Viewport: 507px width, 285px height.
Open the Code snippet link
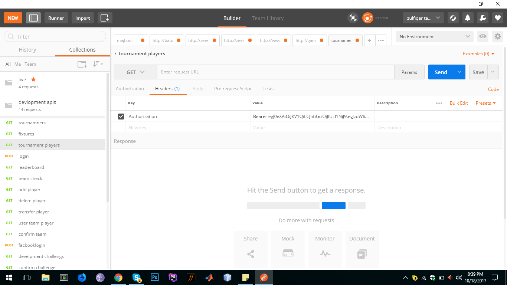coord(493,89)
